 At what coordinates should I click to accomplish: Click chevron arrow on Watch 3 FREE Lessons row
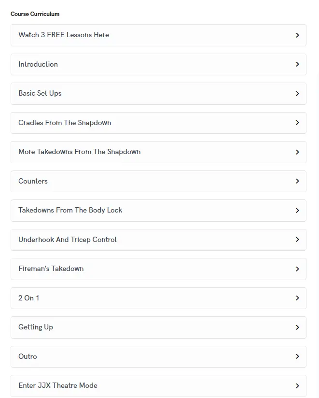pyautogui.click(x=297, y=35)
